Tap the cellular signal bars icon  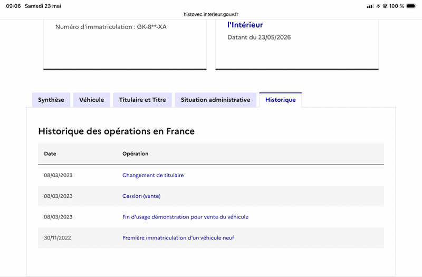(370, 6)
